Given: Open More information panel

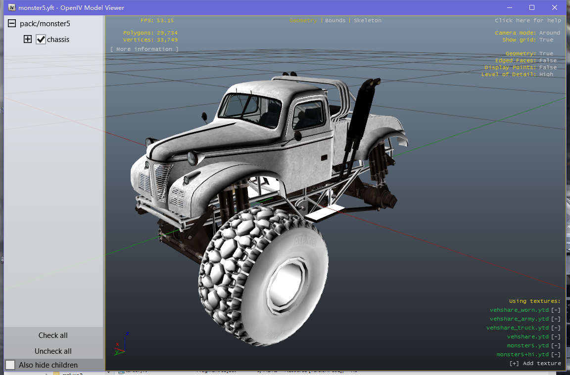Looking at the screenshot, I should (x=144, y=49).
